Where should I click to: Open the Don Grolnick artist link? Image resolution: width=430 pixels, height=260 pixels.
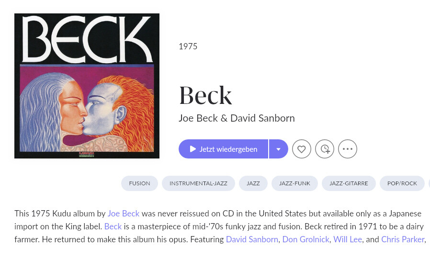coord(306,239)
